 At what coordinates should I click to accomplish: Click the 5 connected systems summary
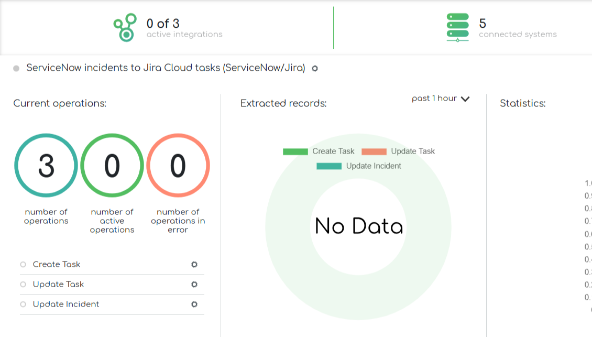pos(483,24)
